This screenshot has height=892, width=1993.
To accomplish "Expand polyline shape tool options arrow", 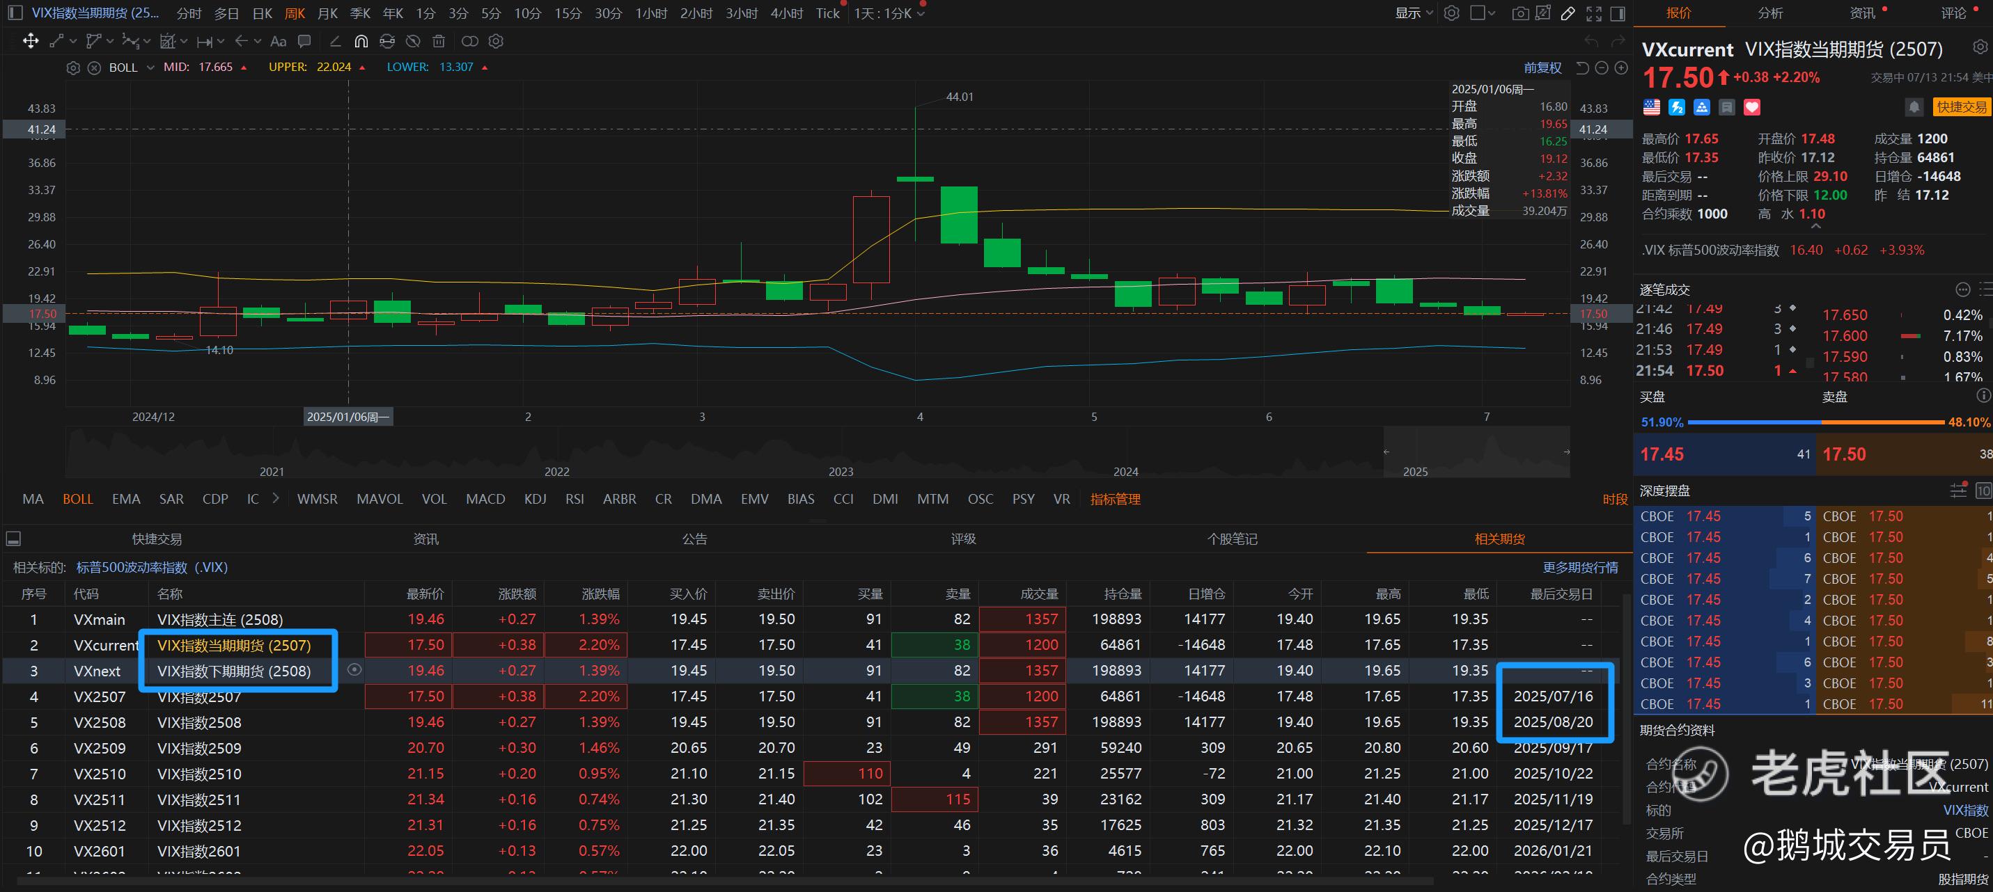I will pyautogui.click(x=110, y=42).
